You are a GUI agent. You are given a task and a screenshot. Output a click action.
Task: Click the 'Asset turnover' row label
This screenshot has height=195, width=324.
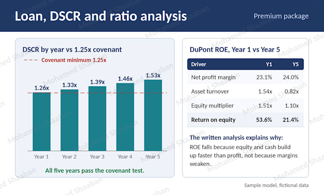210,92
